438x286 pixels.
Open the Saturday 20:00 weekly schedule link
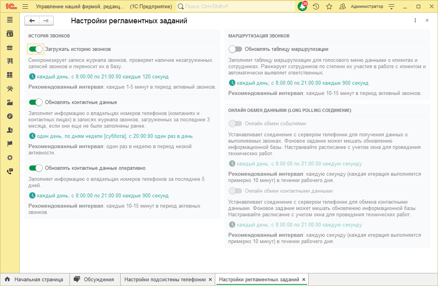coord(114,136)
